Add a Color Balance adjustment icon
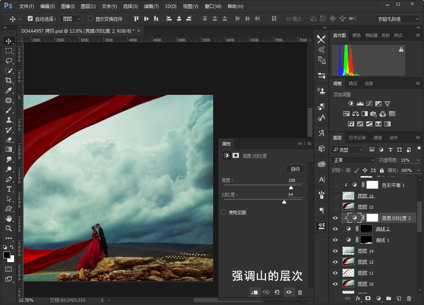 355,114
